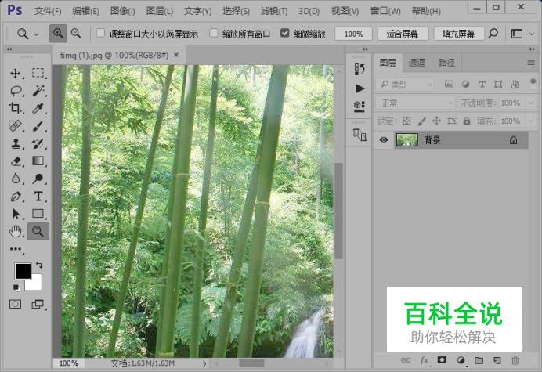Open the History panel icon

click(x=360, y=69)
